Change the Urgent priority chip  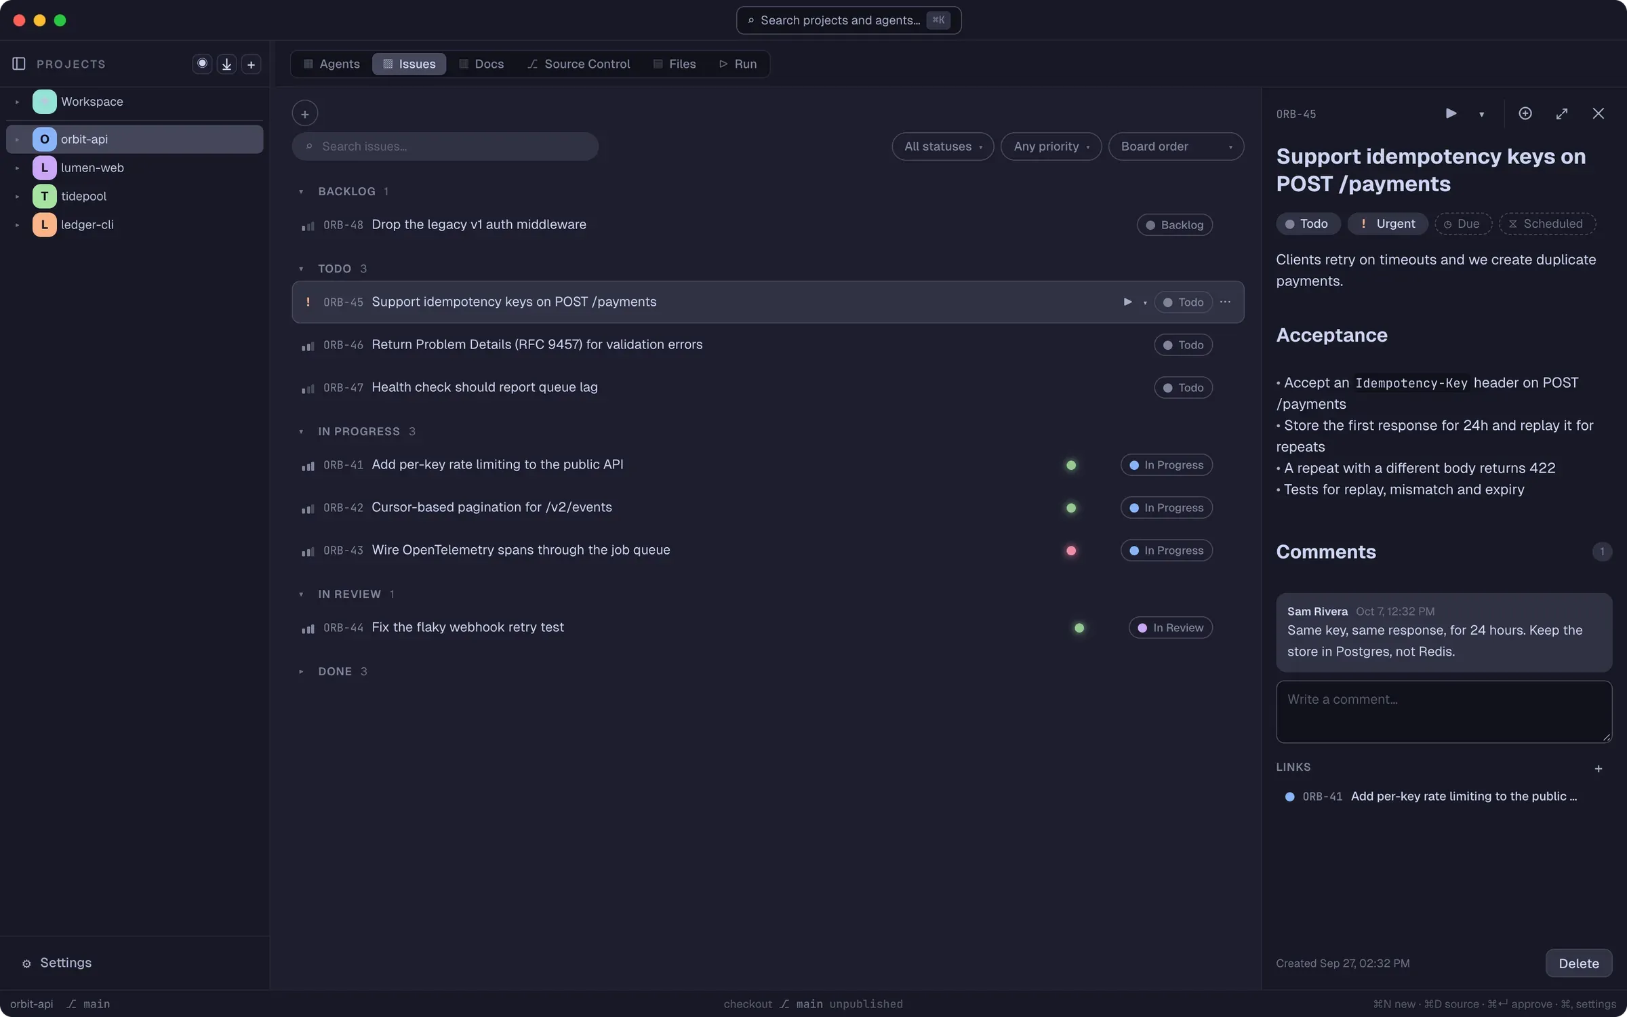(1387, 224)
